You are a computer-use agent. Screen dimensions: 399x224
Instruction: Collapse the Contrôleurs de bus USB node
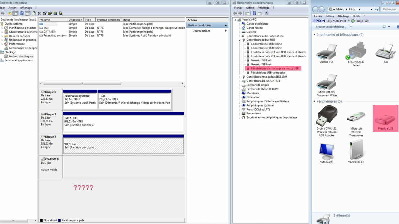[240, 40]
